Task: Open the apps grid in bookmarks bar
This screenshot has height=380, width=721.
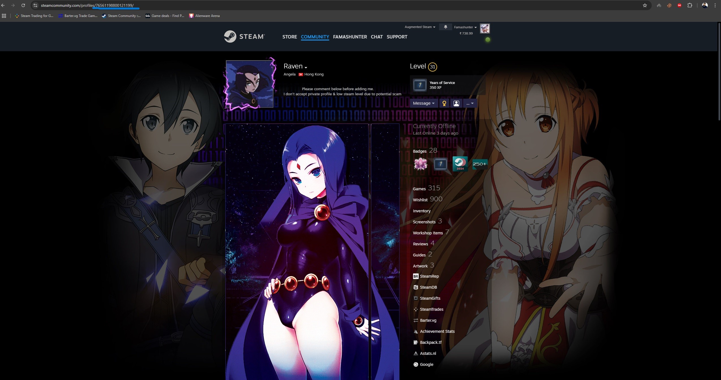Action: point(4,16)
